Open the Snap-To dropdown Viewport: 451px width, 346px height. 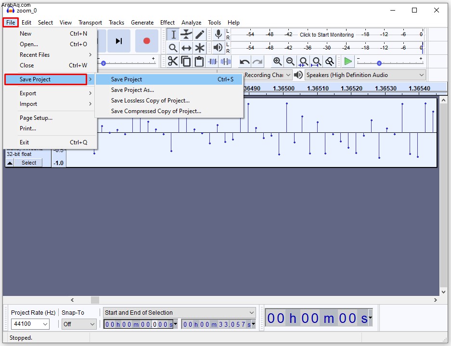(79, 324)
